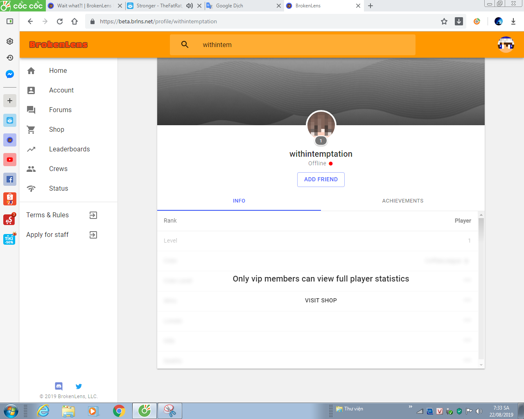524x419 pixels.
Task: Click the browser home icon
Action: coord(75,21)
